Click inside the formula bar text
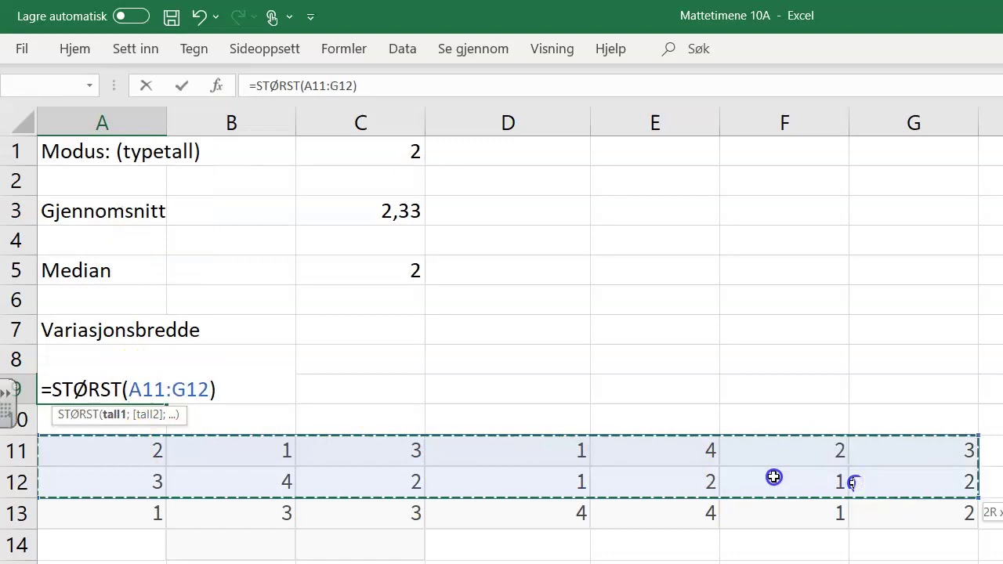This screenshot has height=564, width=1003. (x=303, y=85)
